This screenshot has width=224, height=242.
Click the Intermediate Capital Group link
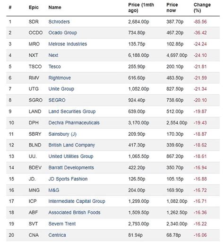pyautogui.click(x=77, y=201)
